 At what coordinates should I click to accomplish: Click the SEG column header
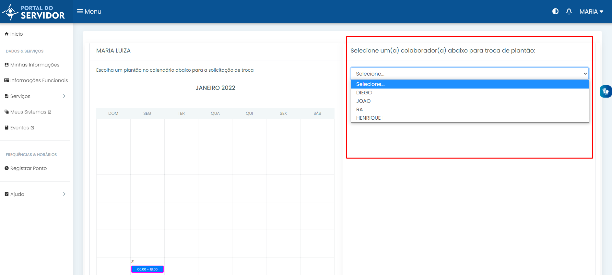coord(147,114)
